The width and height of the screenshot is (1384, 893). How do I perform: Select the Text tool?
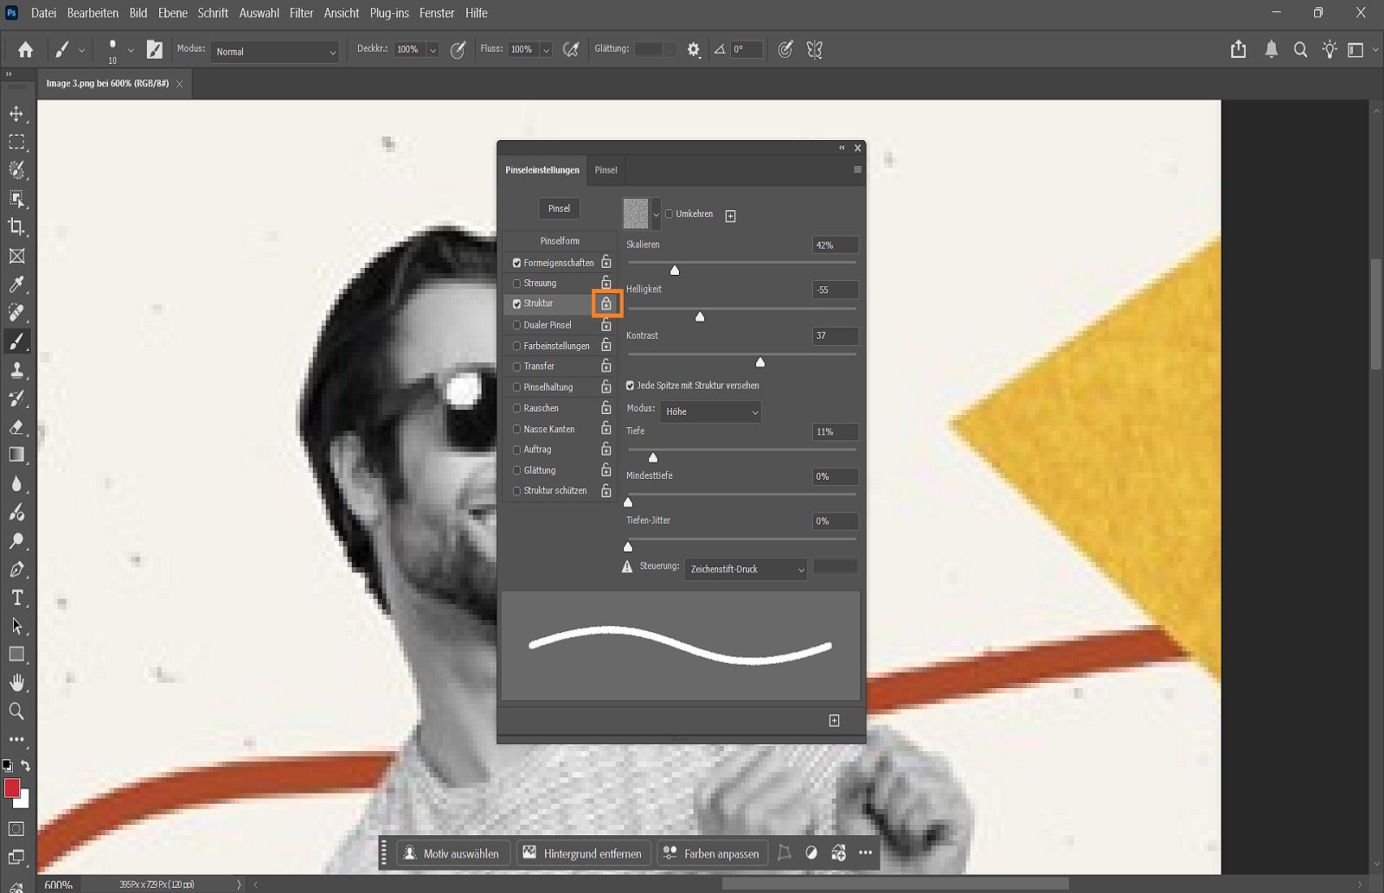point(17,596)
